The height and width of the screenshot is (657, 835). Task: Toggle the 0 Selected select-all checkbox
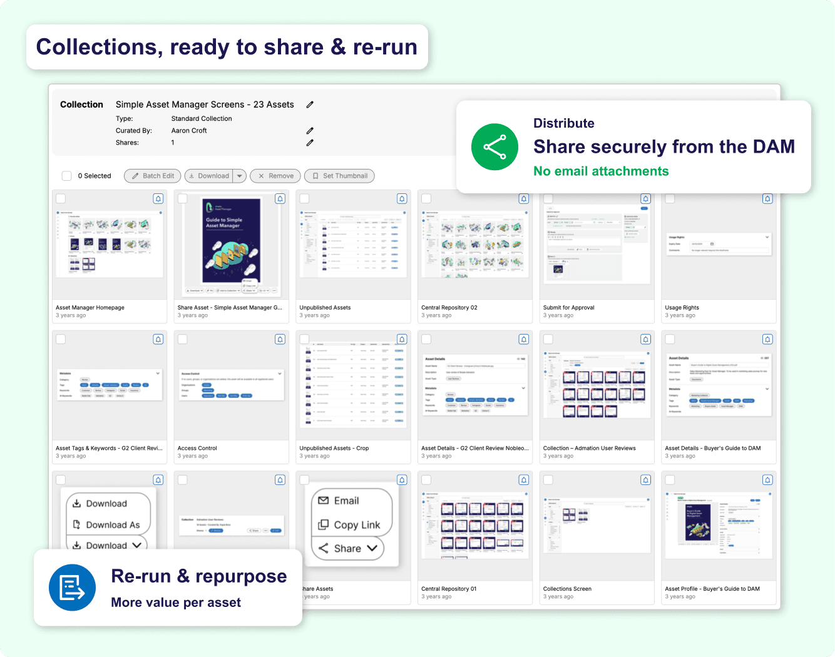[66, 176]
